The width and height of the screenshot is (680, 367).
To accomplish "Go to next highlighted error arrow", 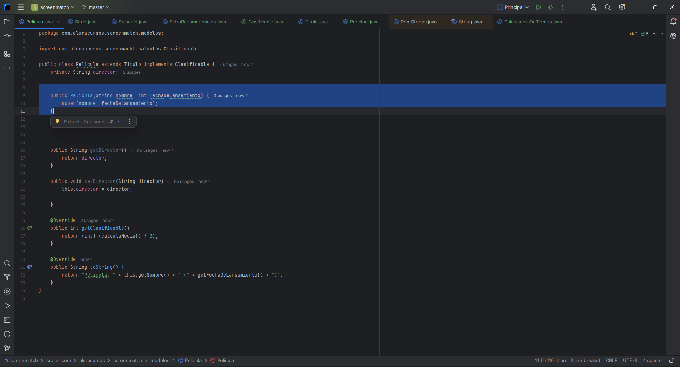I will point(662,34).
